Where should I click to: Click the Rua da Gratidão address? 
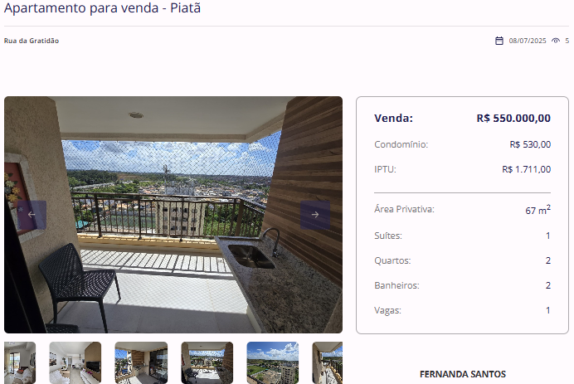pyautogui.click(x=32, y=41)
